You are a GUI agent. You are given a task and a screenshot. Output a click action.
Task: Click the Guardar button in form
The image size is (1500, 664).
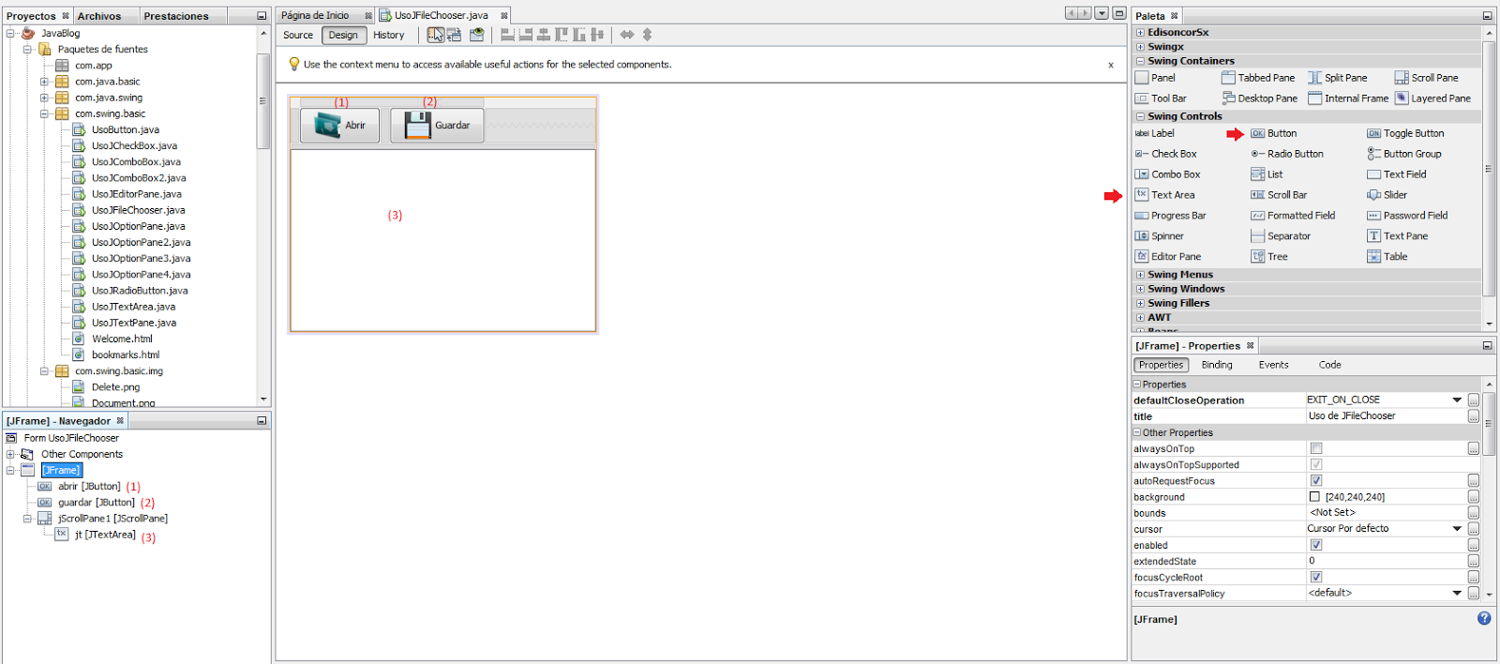pos(437,126)
